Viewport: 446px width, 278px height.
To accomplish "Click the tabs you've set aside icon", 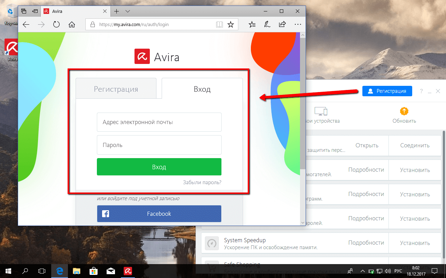I will click(x=24, y=11).
